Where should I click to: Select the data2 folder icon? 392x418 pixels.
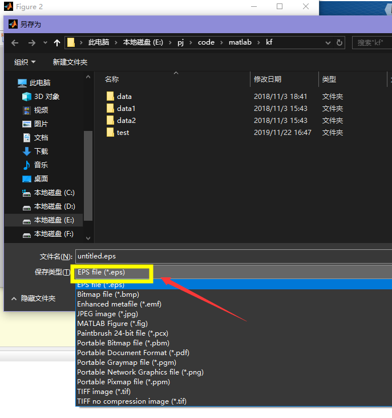click(110, 120)
